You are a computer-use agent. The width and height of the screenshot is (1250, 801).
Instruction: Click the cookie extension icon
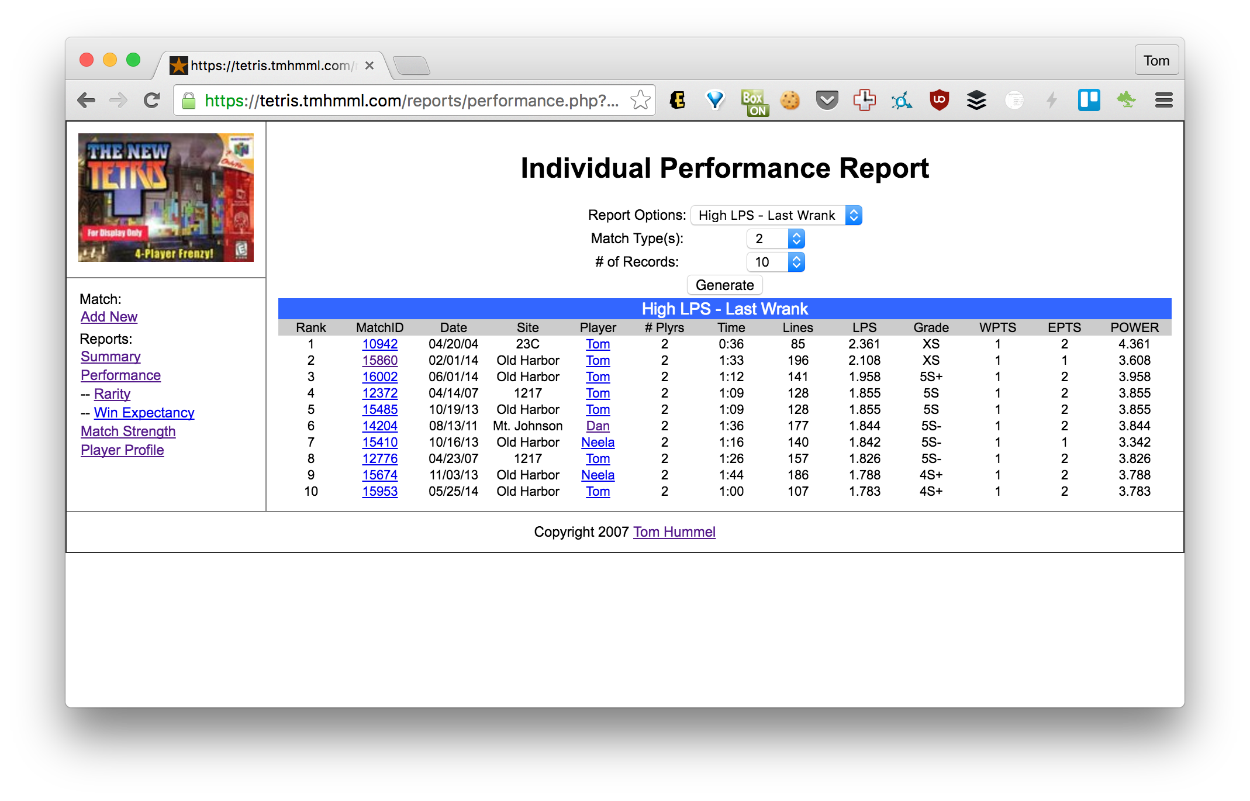coord(789,101)
